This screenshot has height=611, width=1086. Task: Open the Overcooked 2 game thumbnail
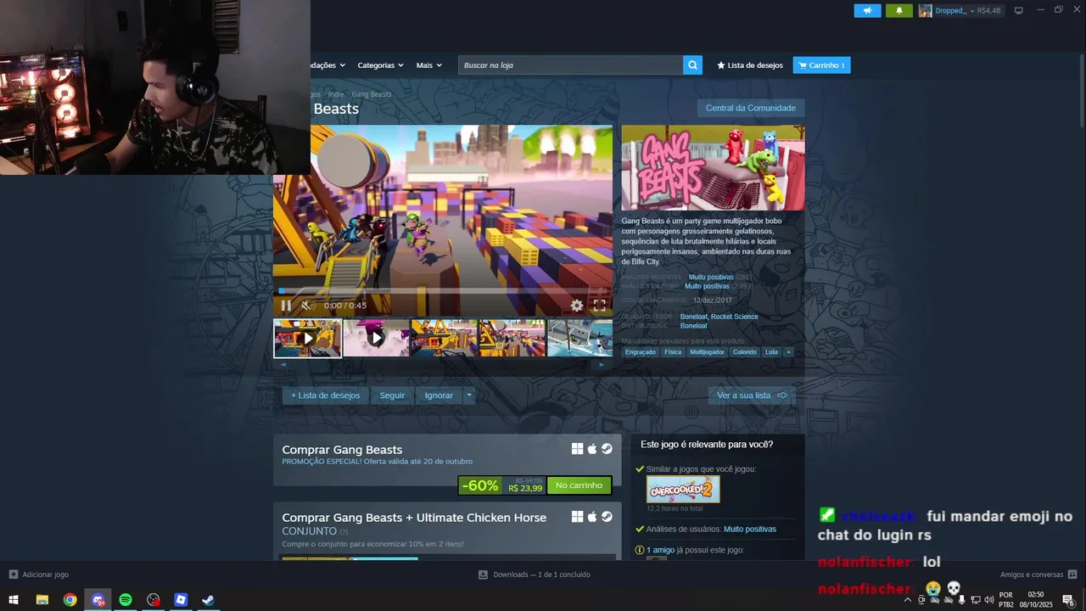pyautogui.click(x=683, y=490)
